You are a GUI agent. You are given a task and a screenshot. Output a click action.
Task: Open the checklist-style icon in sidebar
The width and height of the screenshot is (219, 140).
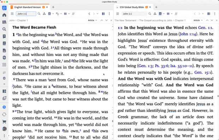pos(4,43)
